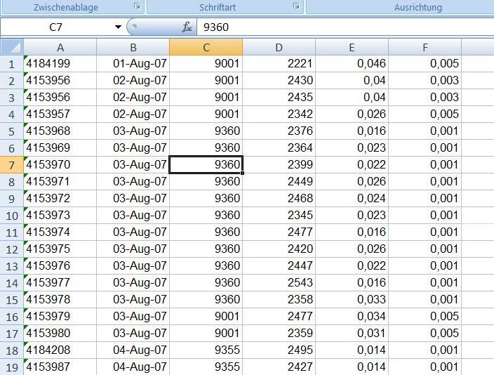Image resolution: width=494 pixels, height=375 pixels.
Task: Select column F header
Action: (425, 47)
